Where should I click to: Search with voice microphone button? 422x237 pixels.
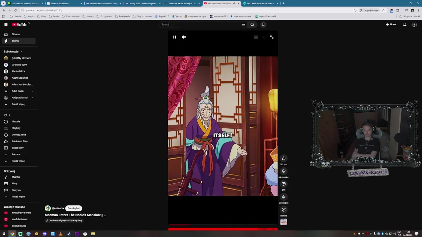(263, 24)
